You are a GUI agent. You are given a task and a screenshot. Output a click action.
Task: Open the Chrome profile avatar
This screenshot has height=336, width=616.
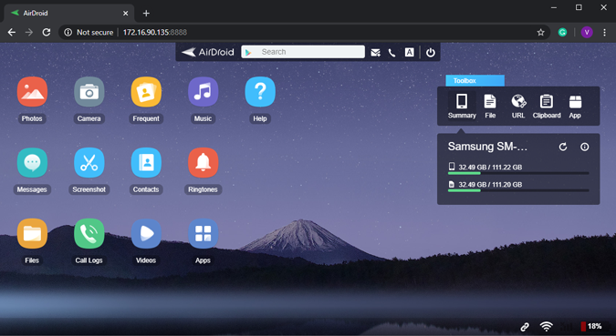point(587,33)
